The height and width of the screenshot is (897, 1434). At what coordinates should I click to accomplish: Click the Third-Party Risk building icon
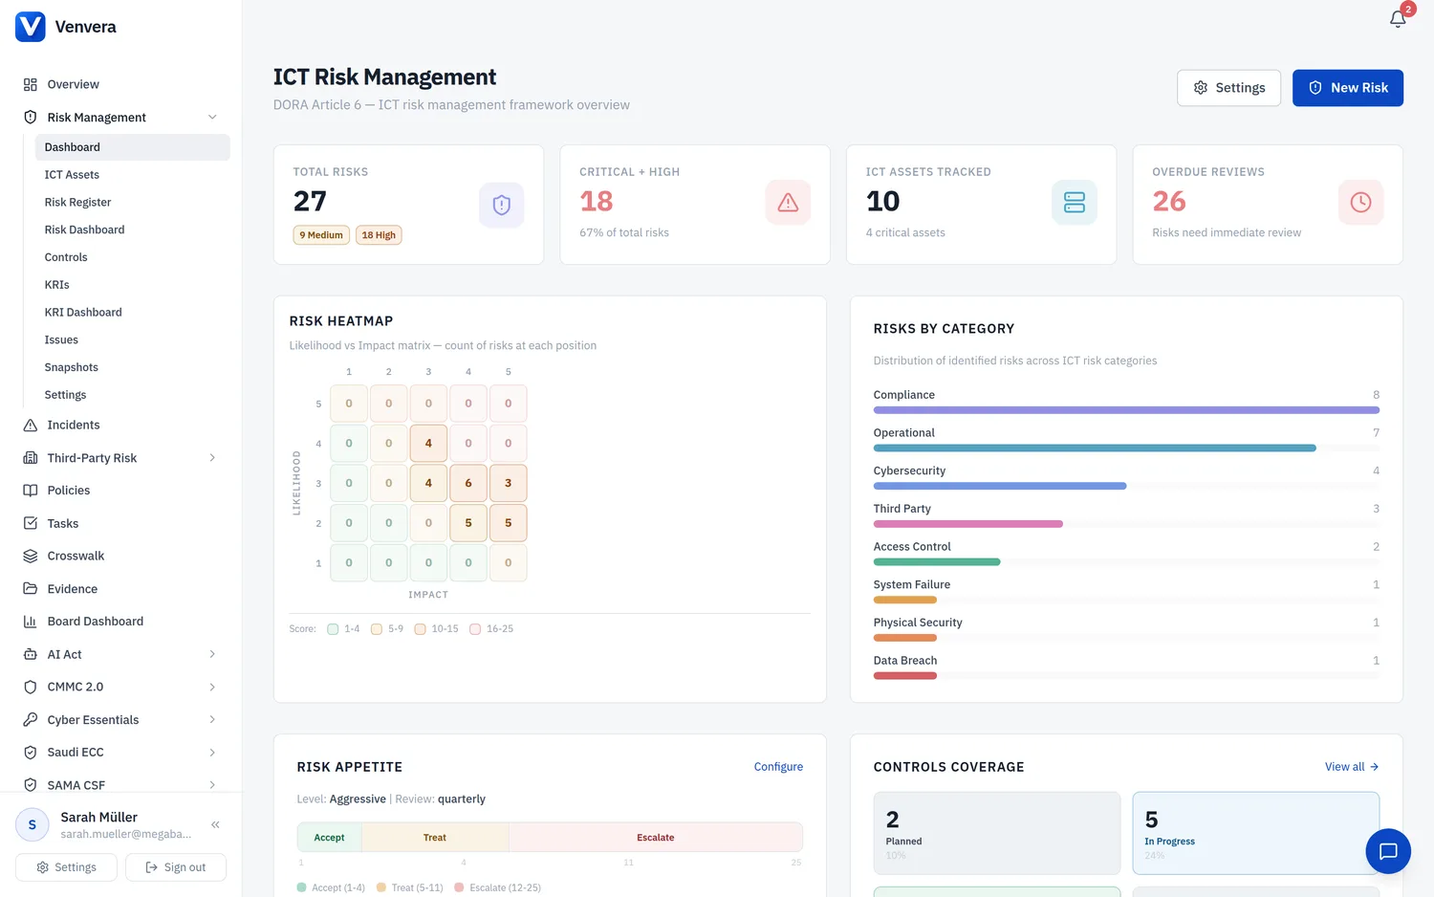[x=31, y=458]
